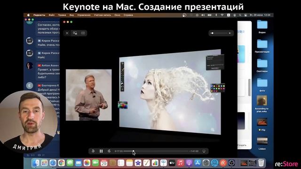
Task: Open the Файл menu
Action: coord(51,15)
